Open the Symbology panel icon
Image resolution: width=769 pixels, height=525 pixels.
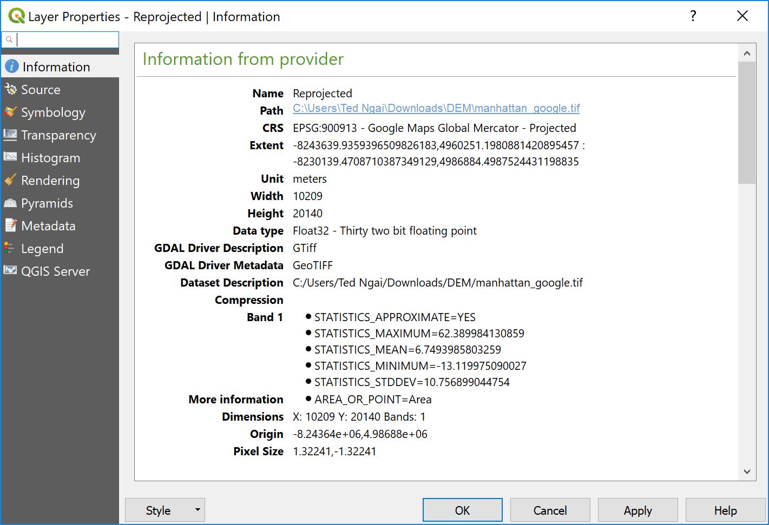10,112
